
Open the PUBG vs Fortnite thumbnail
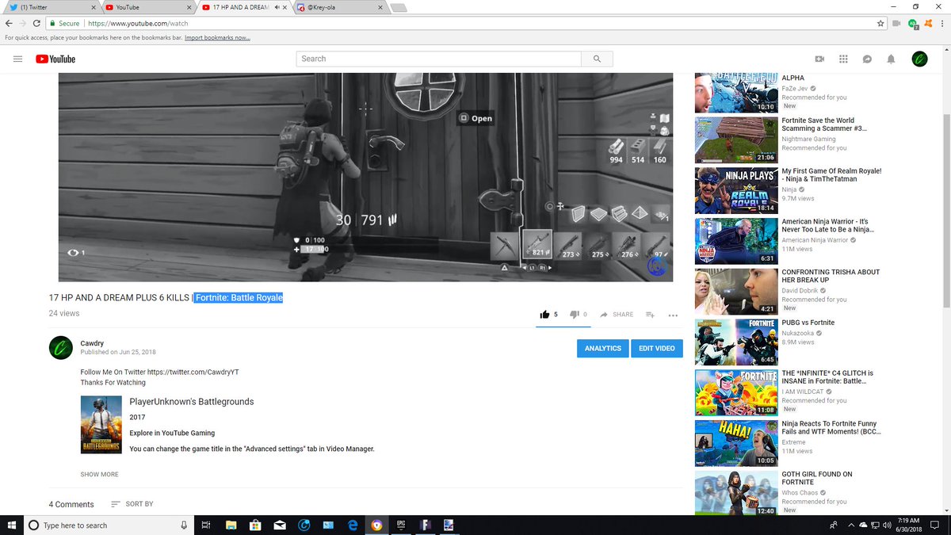tap(735, 342)
